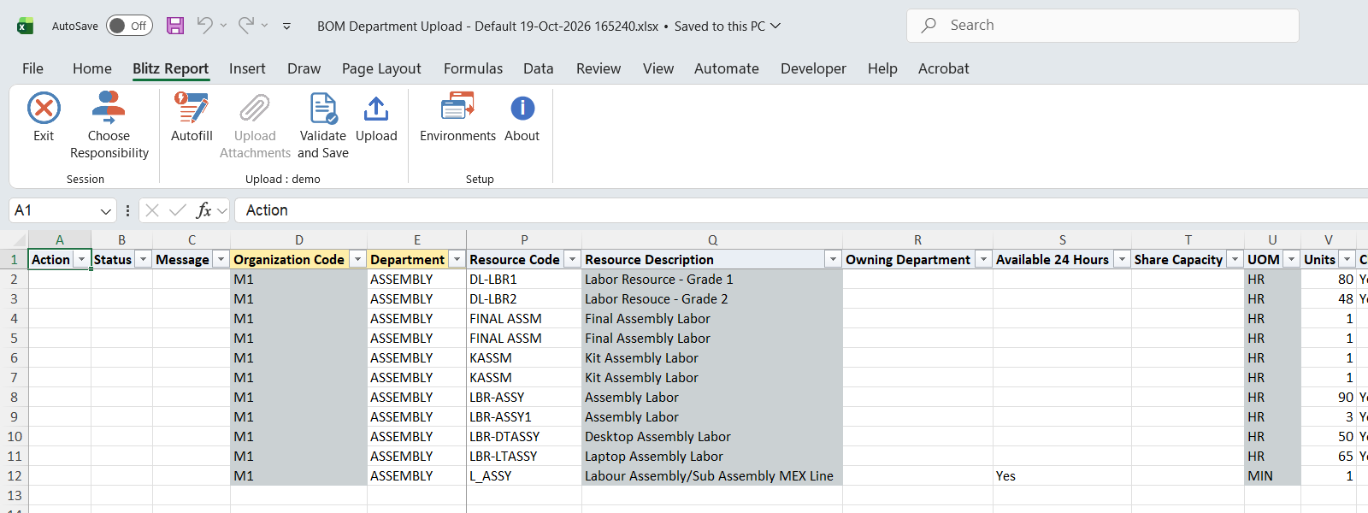
Task: Select cell Labor Resouce - Grade 2
Action: point(712,299)
